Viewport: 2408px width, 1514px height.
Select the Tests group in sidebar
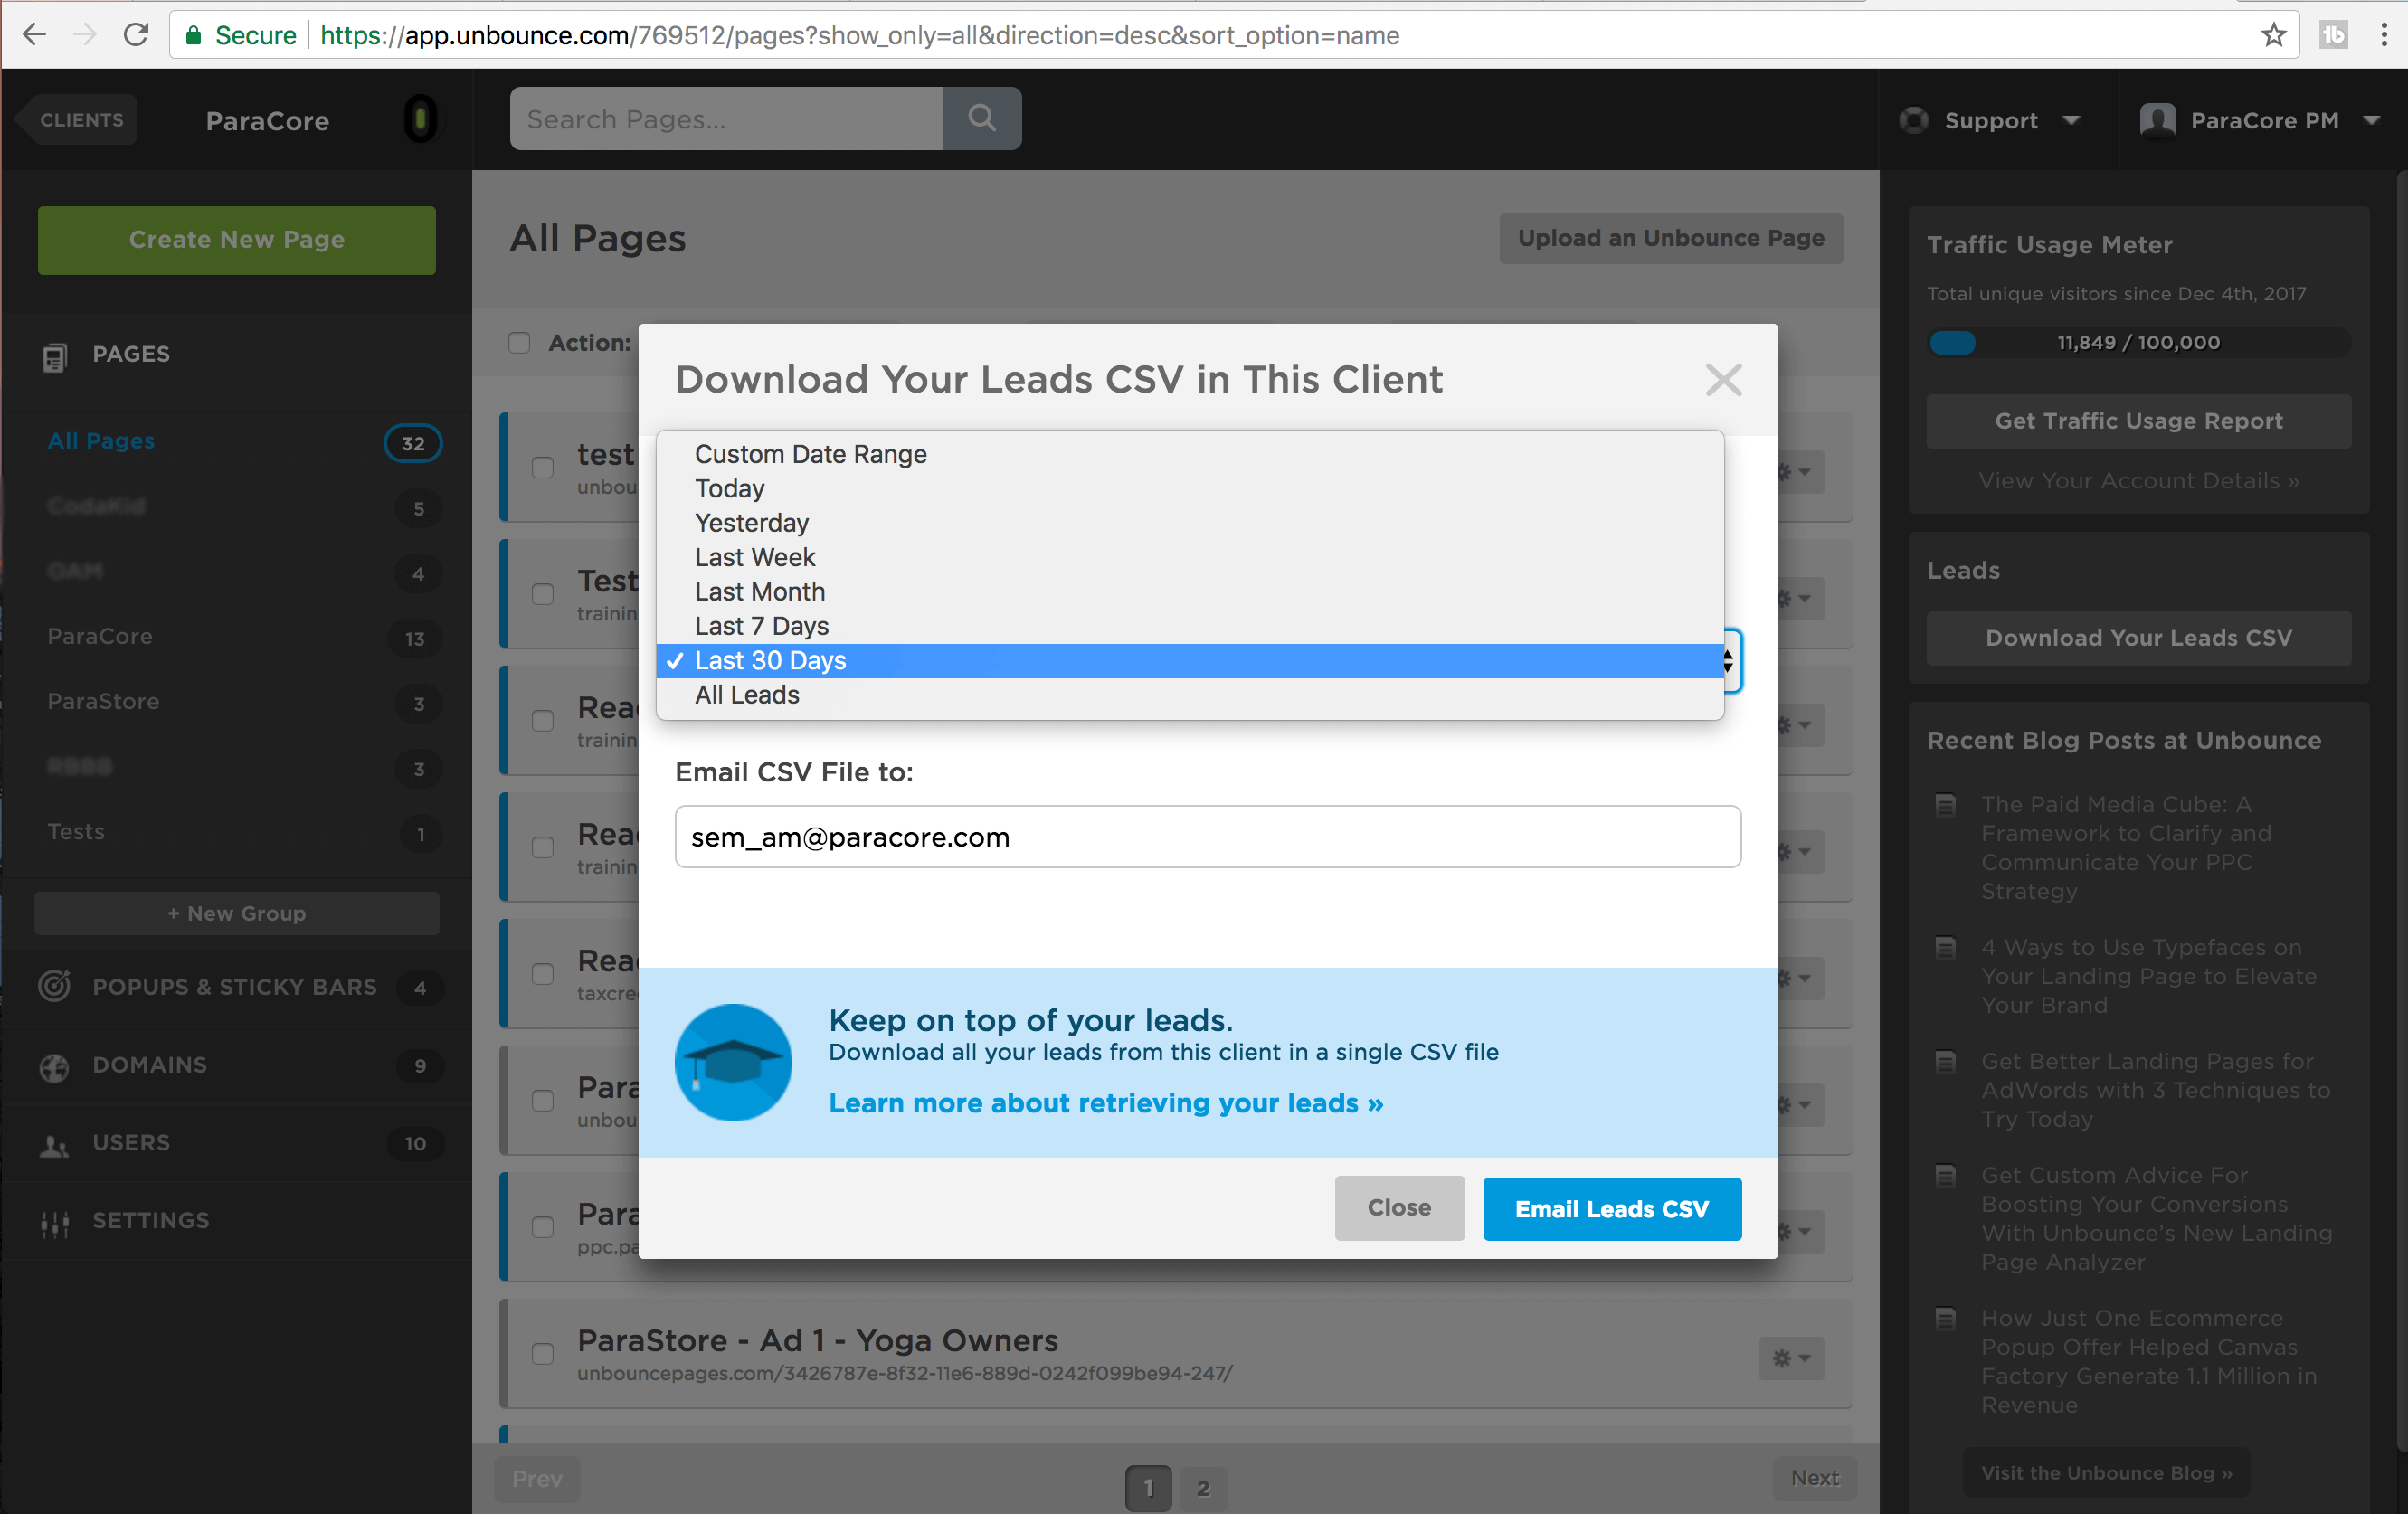tap(76, 832)
